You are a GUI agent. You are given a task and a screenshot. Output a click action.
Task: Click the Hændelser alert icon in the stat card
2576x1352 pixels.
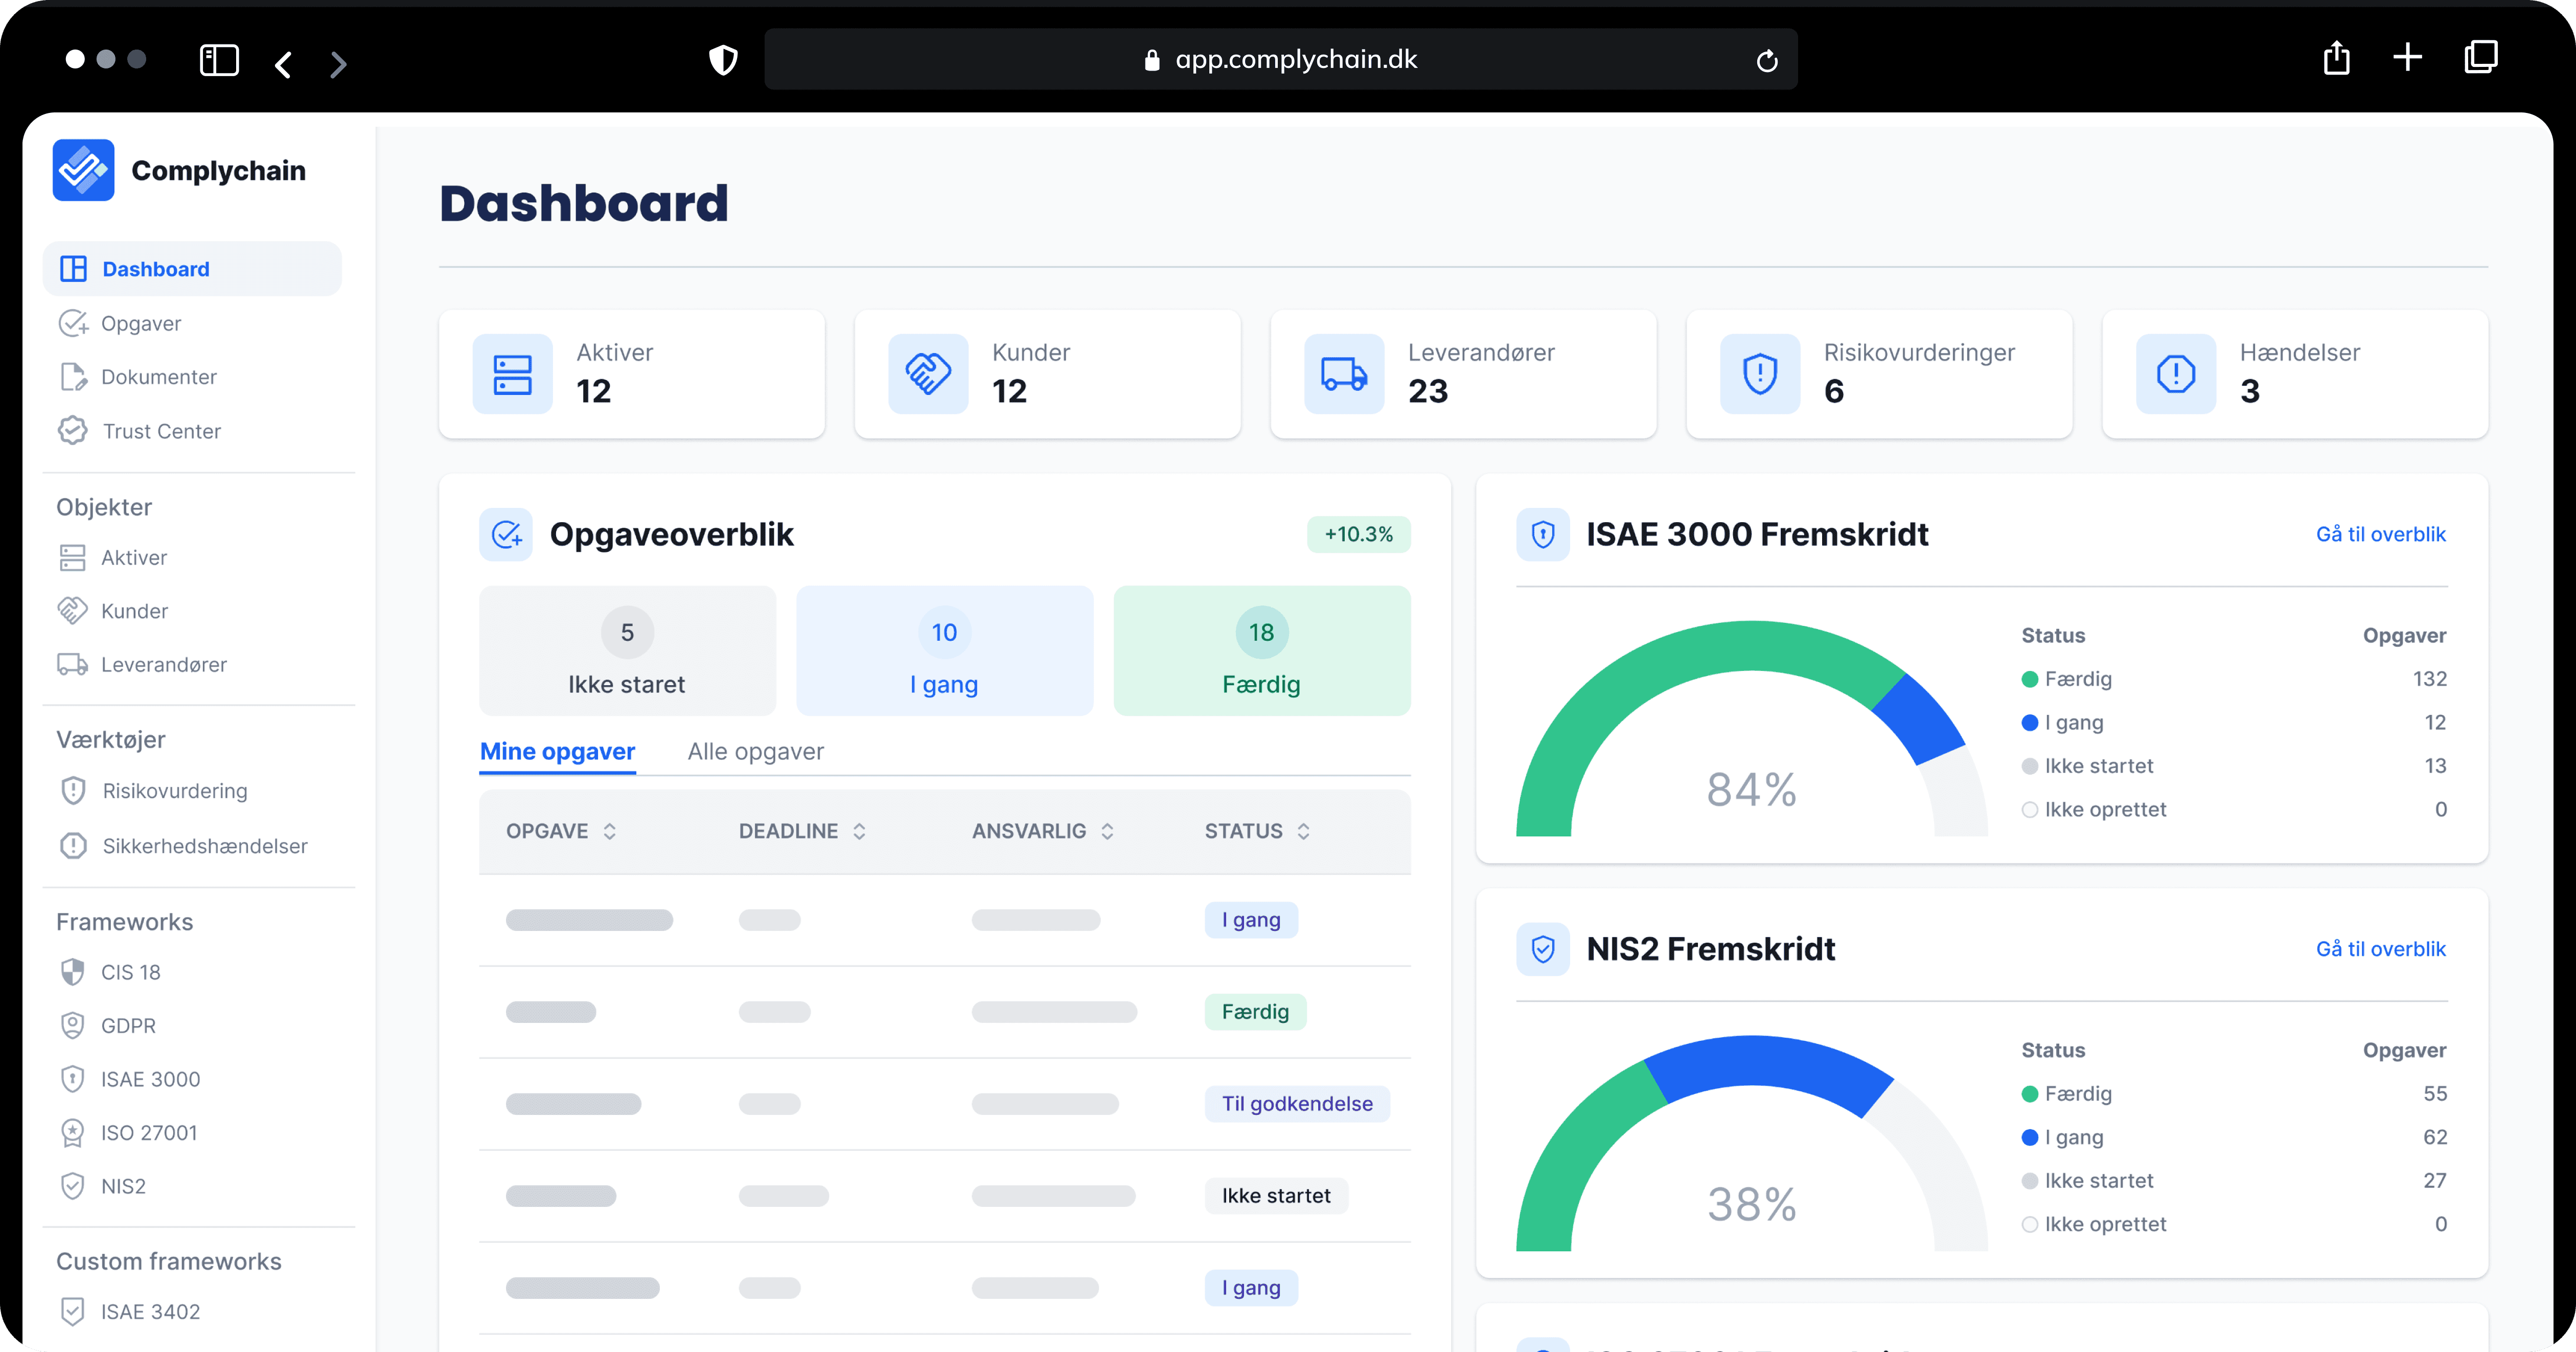[2176, 374]
